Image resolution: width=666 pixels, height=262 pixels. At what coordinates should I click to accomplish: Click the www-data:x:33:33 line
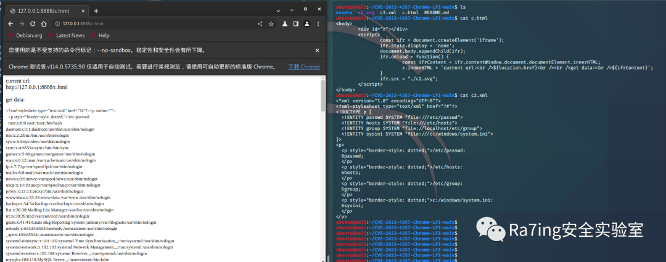pos(58,197)
